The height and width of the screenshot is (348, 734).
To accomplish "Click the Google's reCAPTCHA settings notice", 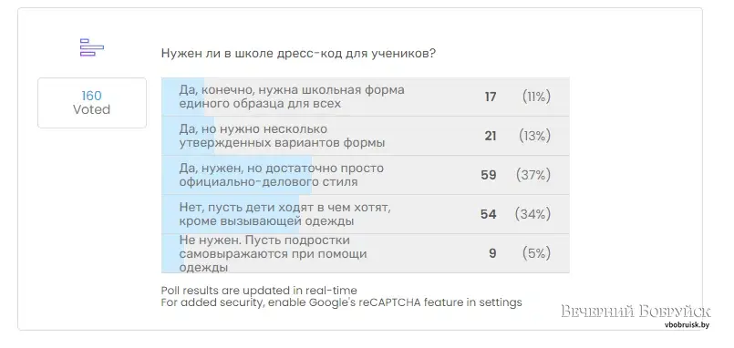I will (x=341, y=302).
